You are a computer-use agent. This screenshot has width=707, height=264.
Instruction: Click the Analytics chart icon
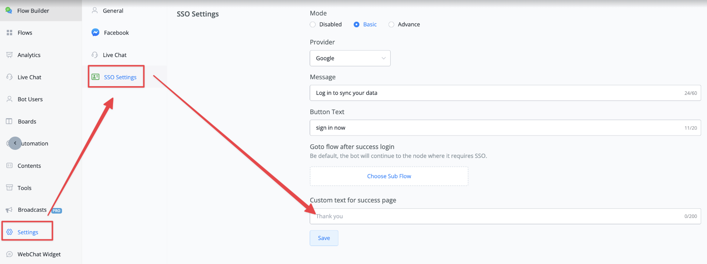click(10, 55)
